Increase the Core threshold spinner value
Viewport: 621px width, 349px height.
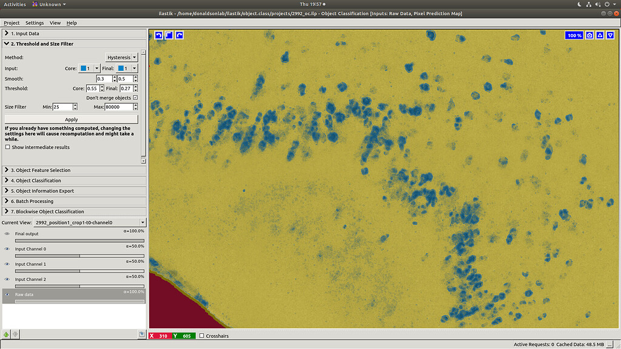coord(102,85)
